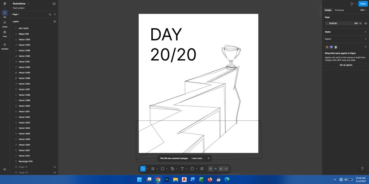Dismiss the third-party agents banner
This screenshot has height=184, width=369.
[x=366, y=47]
